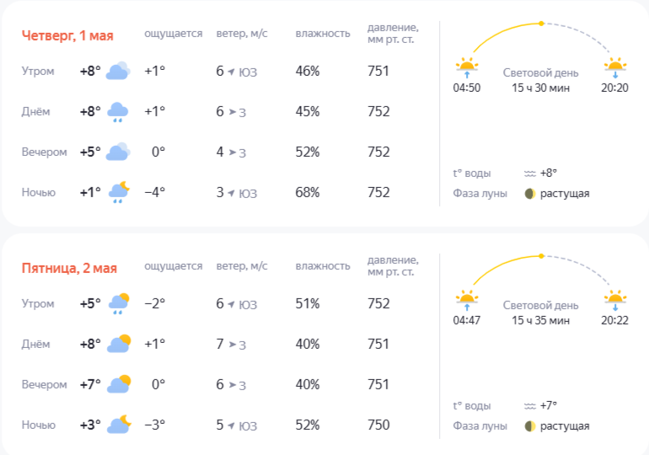Click Friday morning sun and rain icon
This screenshot has width=649, height=455.
118,304
